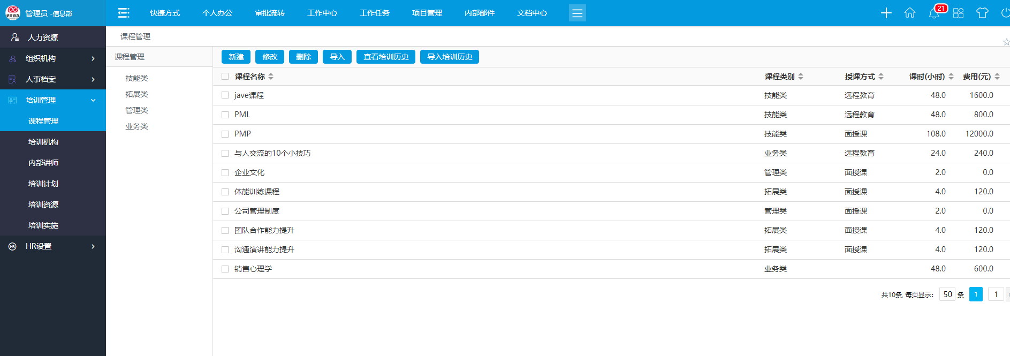The image size is (1010, 356).
Task: Toggle sidebar with menu collapse icon
Action: (124, 13)
